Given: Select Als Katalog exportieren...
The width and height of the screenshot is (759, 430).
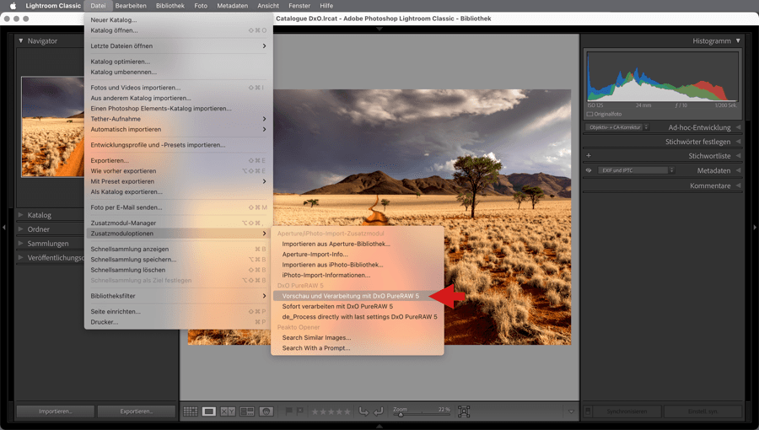Looking at the screenshot, I should [178, 192].
